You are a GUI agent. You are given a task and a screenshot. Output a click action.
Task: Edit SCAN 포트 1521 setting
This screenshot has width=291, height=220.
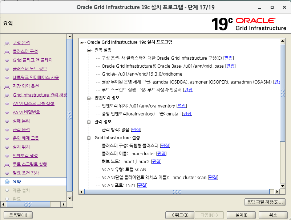(142, 185)
